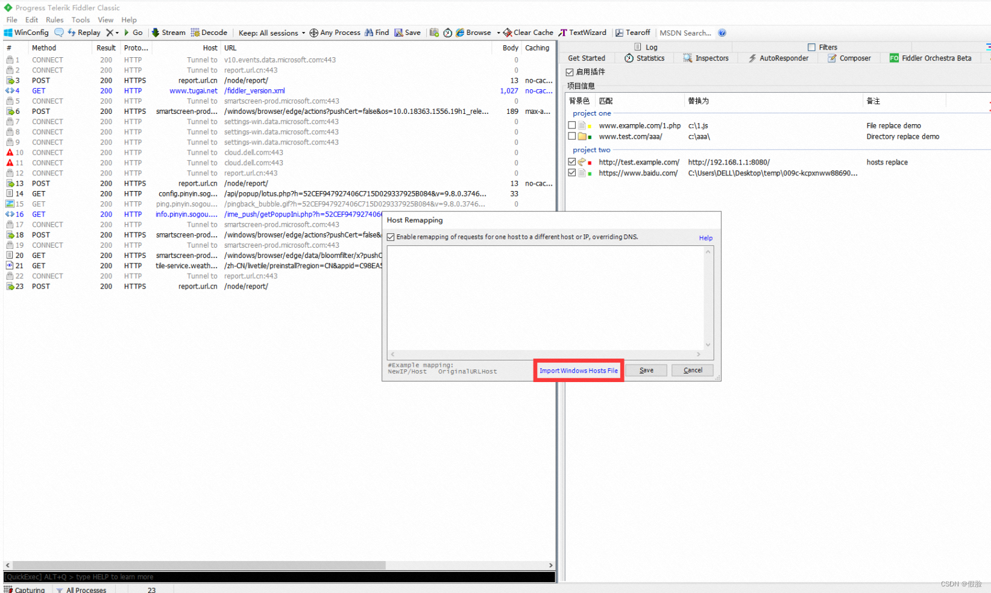Open Find sessions binoculars
991x593 pixels.
pyautogui.click(x=377, y=33)
